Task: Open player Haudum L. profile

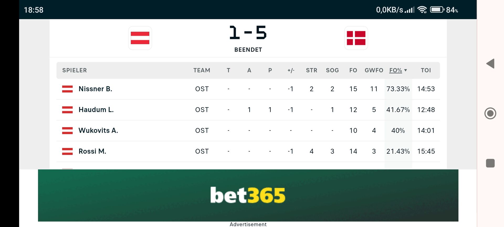Action: [x=96, y=110]
